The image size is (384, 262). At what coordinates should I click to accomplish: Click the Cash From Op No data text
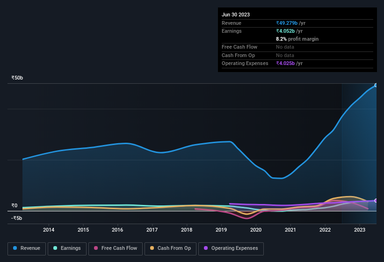tap(285, 55)
